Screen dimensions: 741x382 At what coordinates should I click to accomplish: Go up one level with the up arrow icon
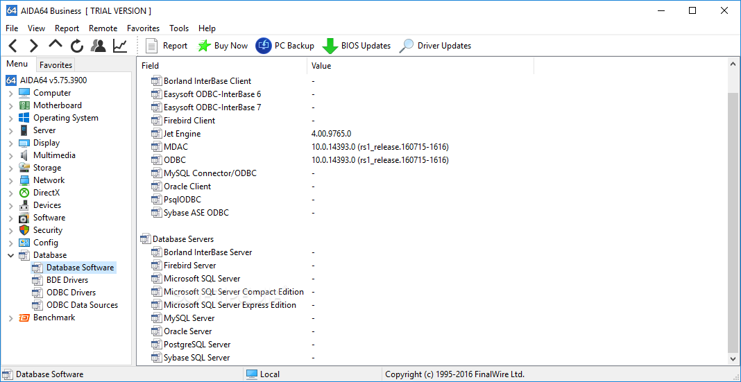tap(56, 44)
